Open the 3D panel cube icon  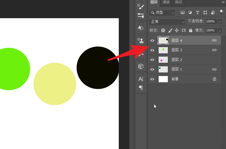141,66
